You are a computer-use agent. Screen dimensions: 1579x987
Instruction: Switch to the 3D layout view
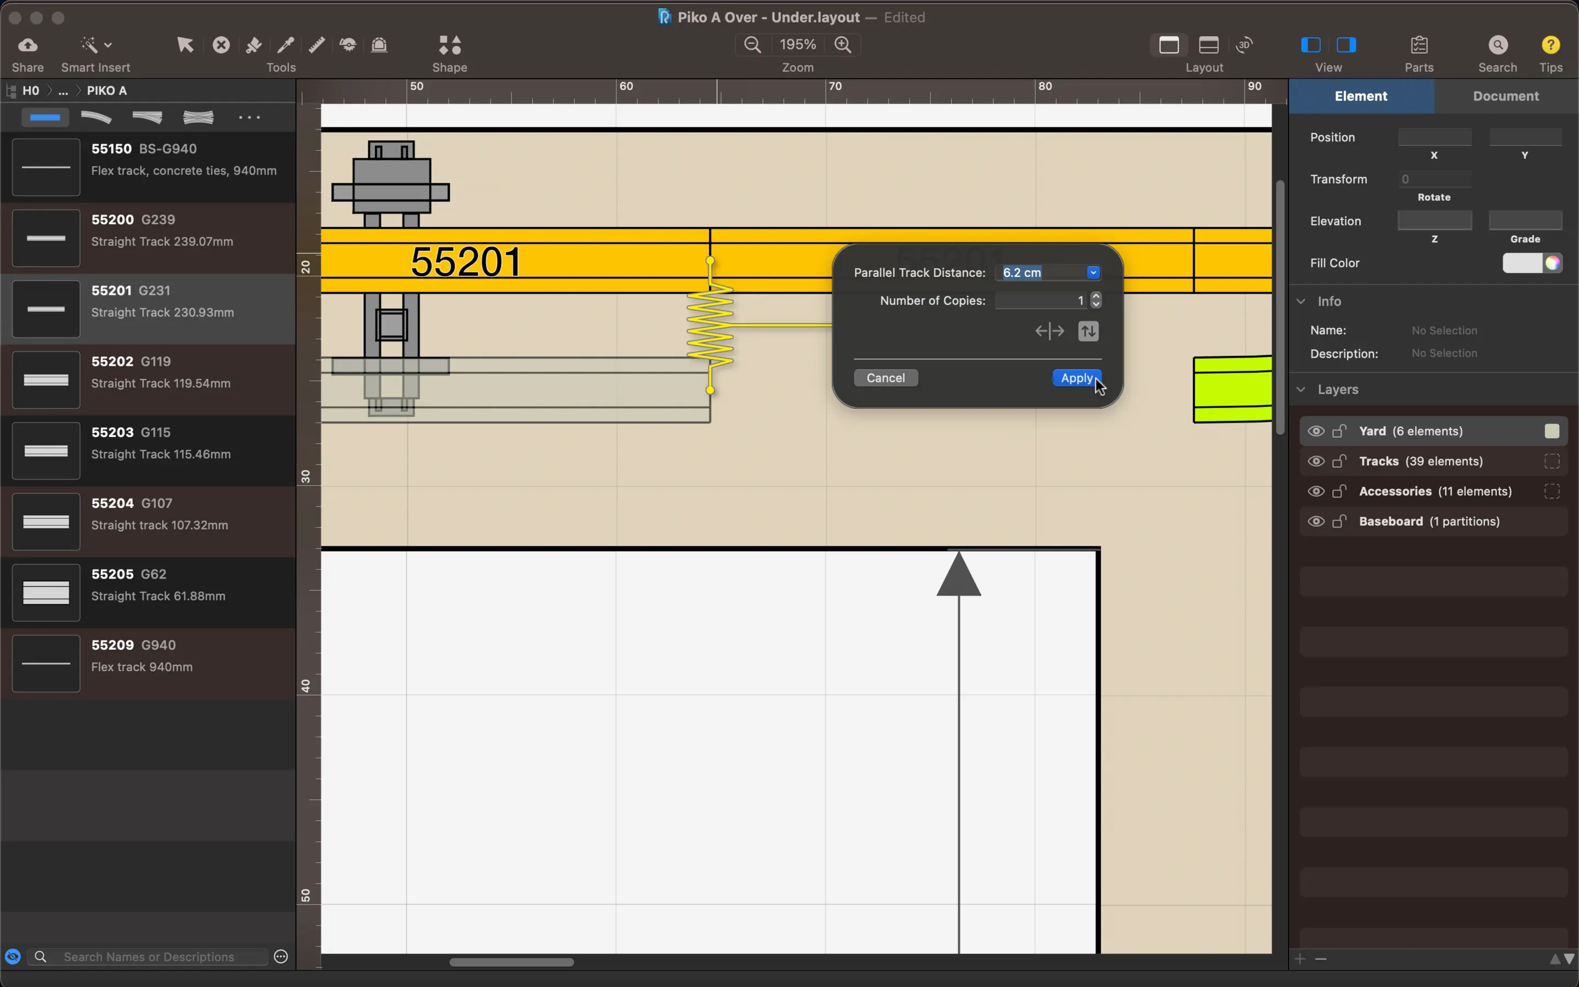[1244, 45]
